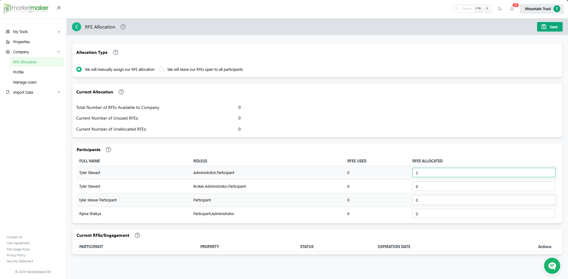
Task: Select leave RFEs open to all participants
Action: 161,69
